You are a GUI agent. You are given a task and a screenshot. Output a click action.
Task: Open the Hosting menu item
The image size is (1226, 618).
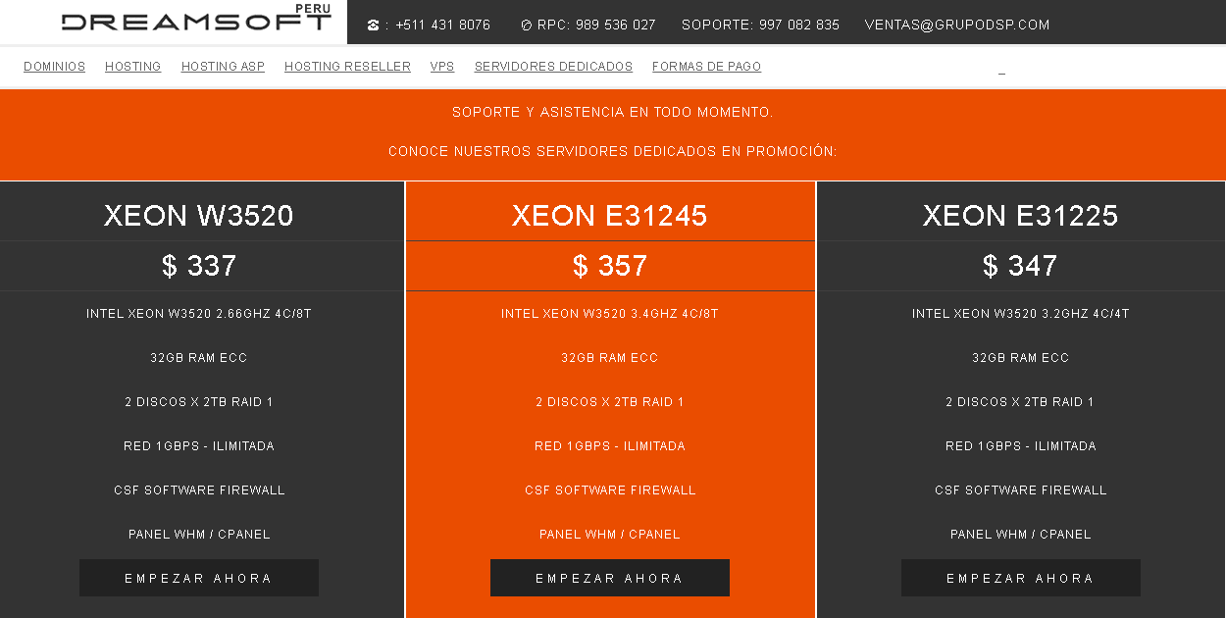coord(133,67)
